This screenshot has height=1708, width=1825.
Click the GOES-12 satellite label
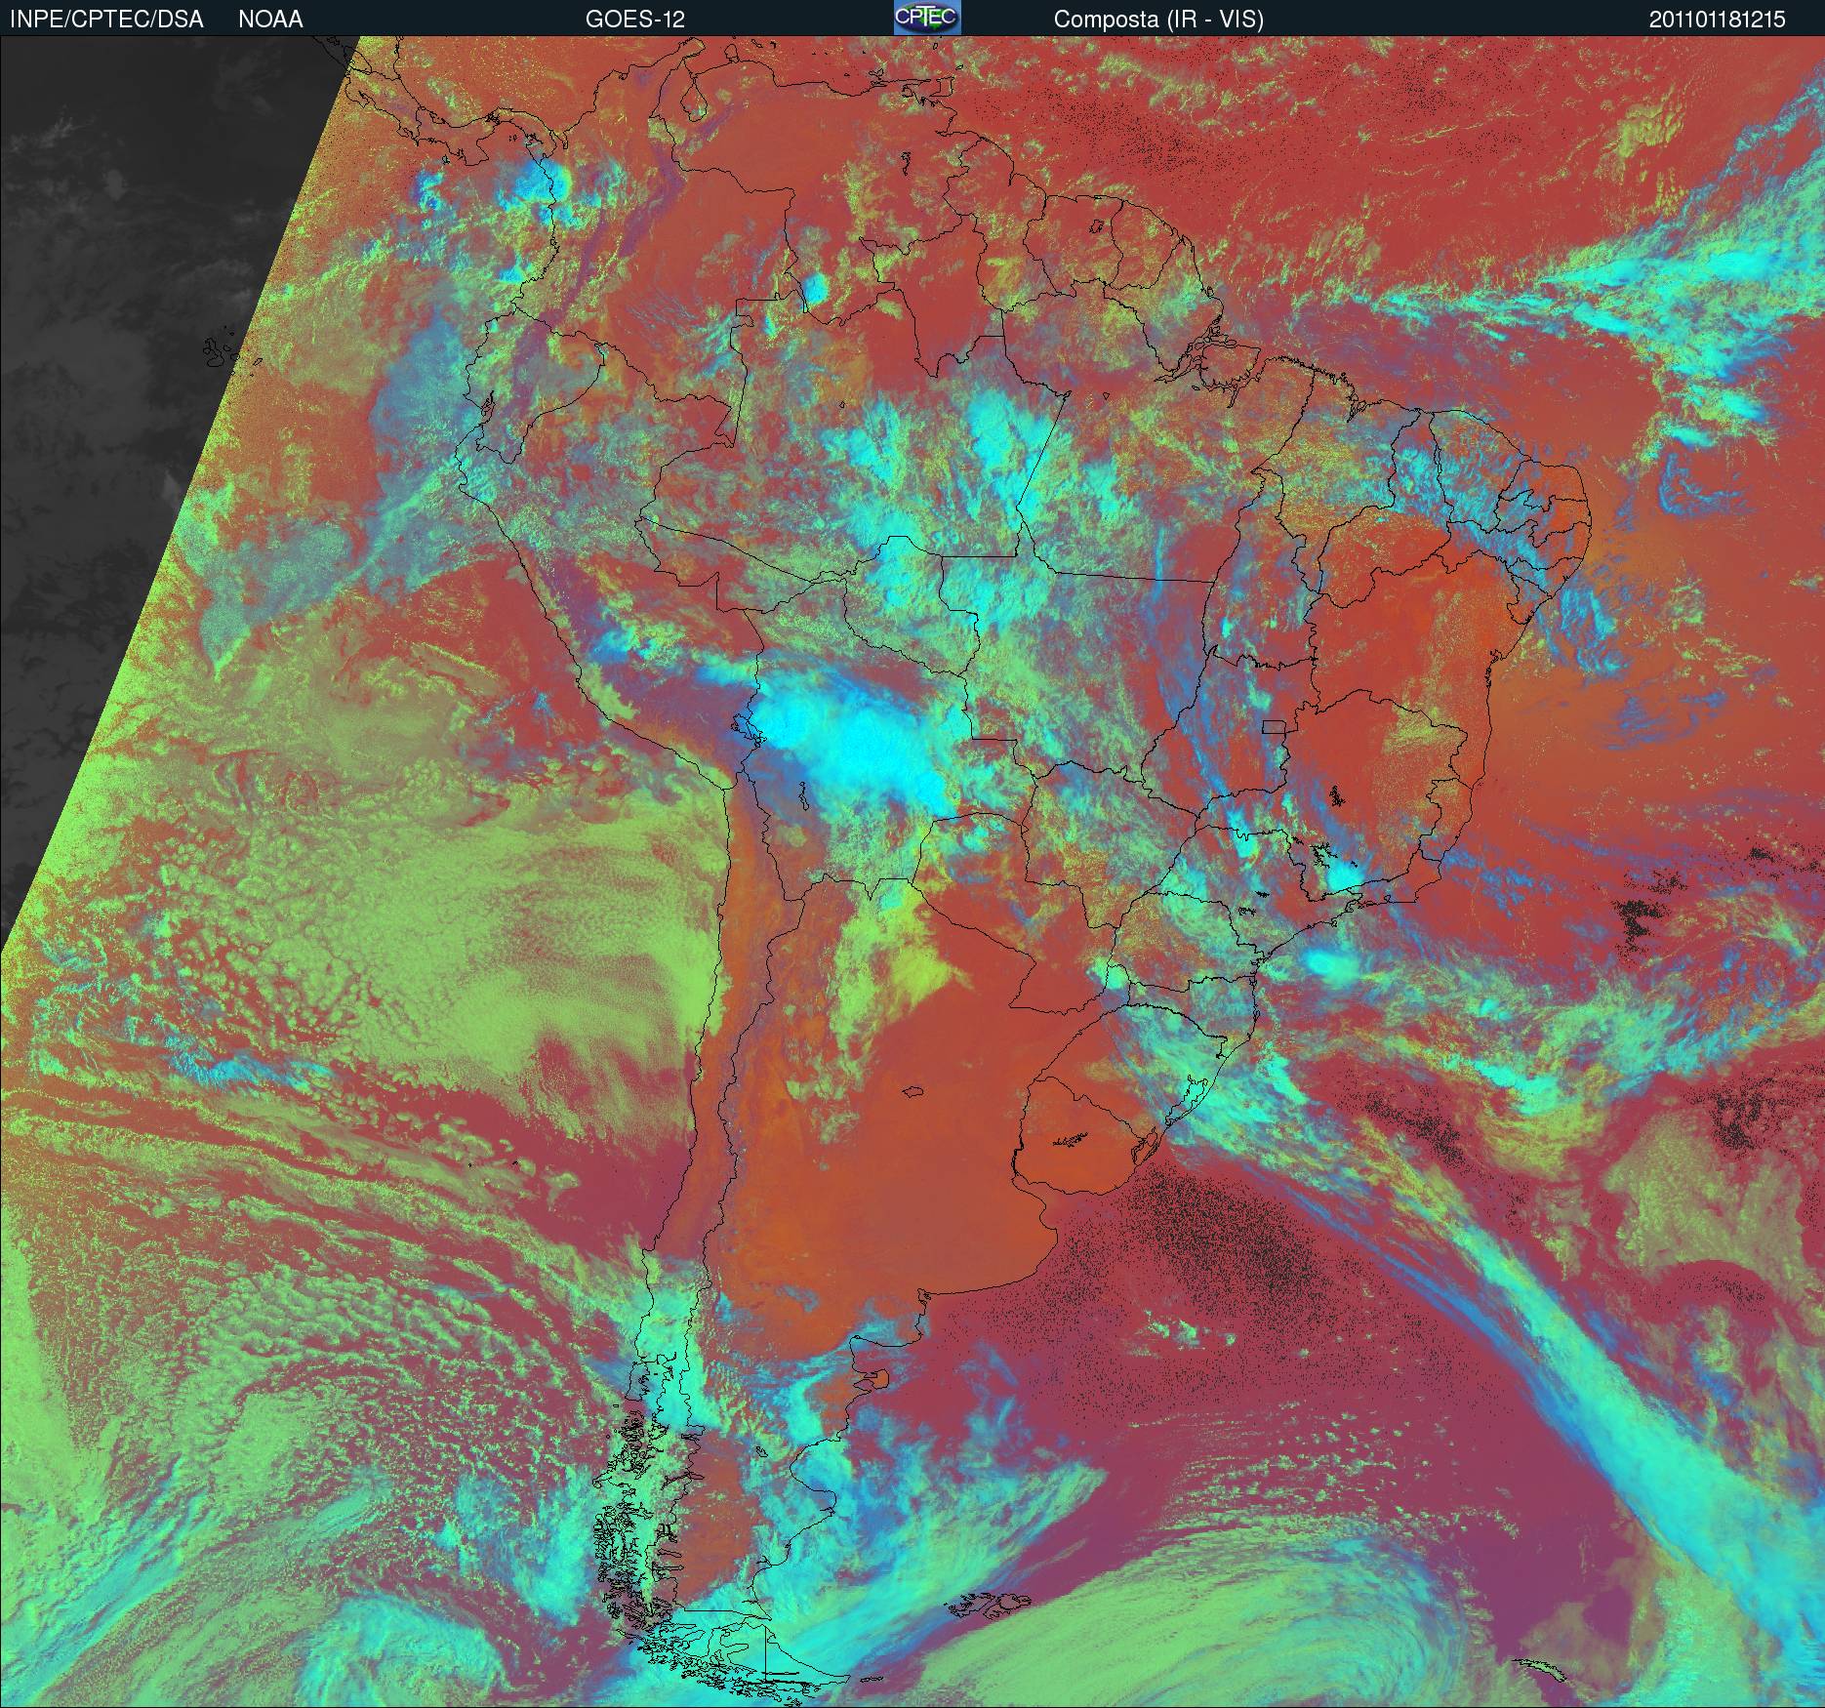[x=634, y=20]
